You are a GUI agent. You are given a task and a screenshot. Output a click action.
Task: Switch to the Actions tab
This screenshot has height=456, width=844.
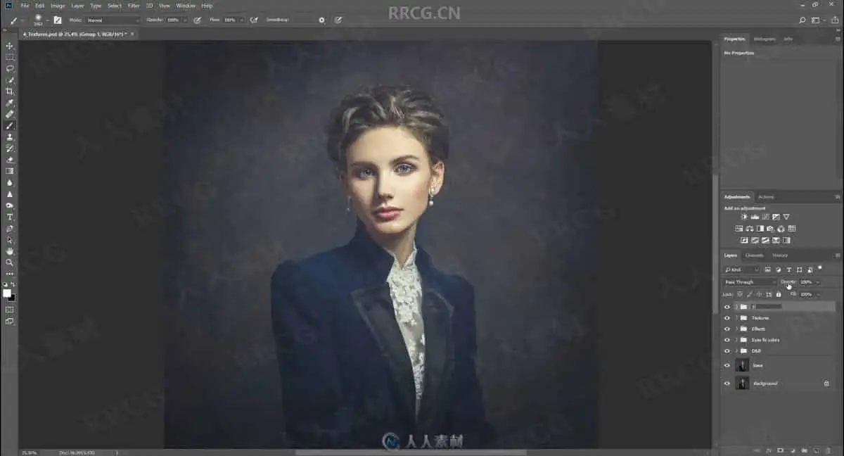click(x=766, y=197)
